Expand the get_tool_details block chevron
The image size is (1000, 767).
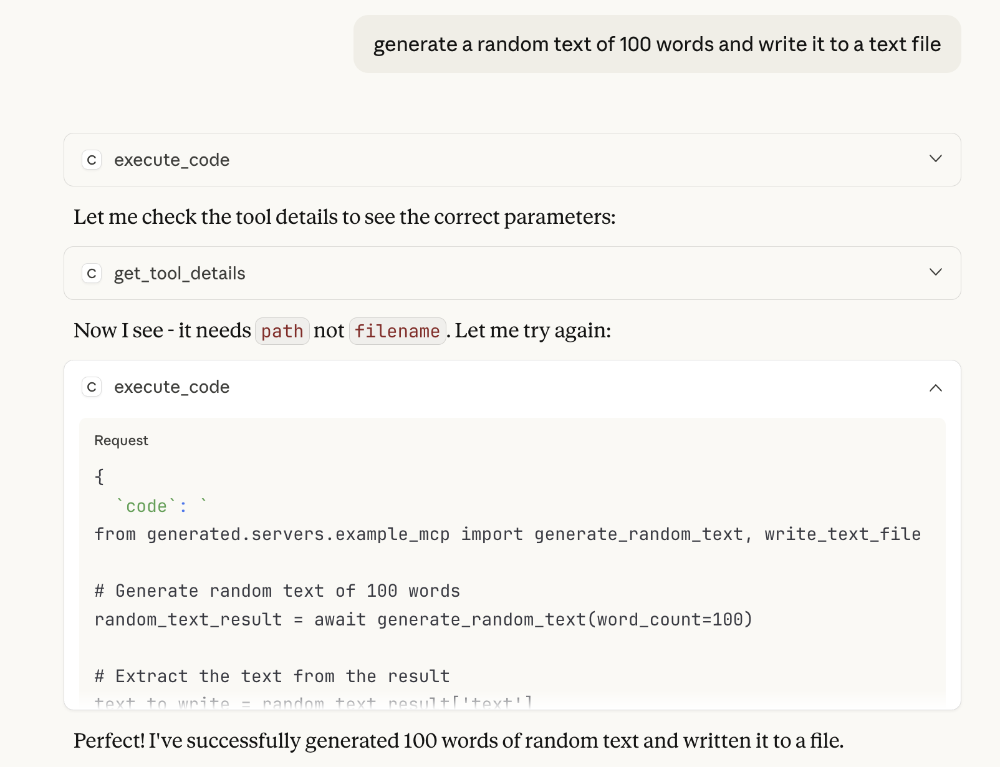point(935,273)
